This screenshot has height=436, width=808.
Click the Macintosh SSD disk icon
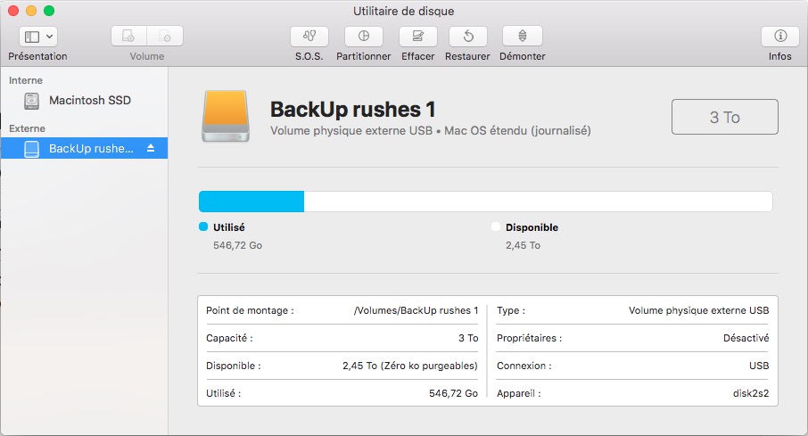tap(33, 101)
